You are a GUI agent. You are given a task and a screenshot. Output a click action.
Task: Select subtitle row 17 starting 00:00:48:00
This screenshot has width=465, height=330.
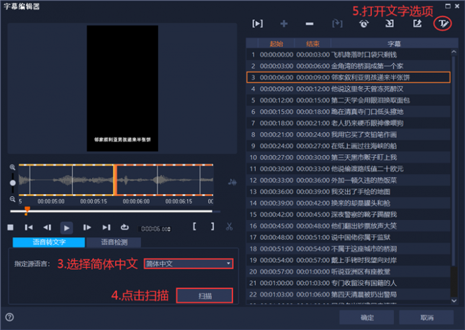[x=348, y=238]
